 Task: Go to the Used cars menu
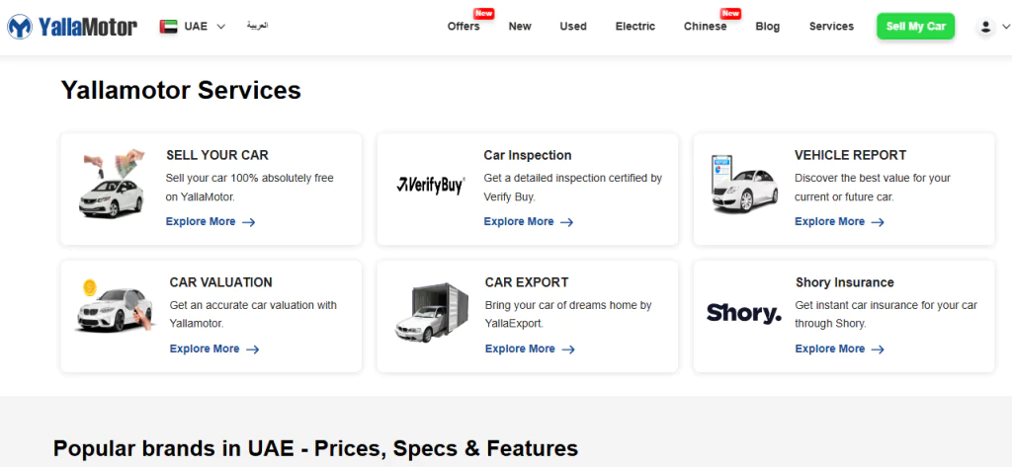(x=573, y=27)
